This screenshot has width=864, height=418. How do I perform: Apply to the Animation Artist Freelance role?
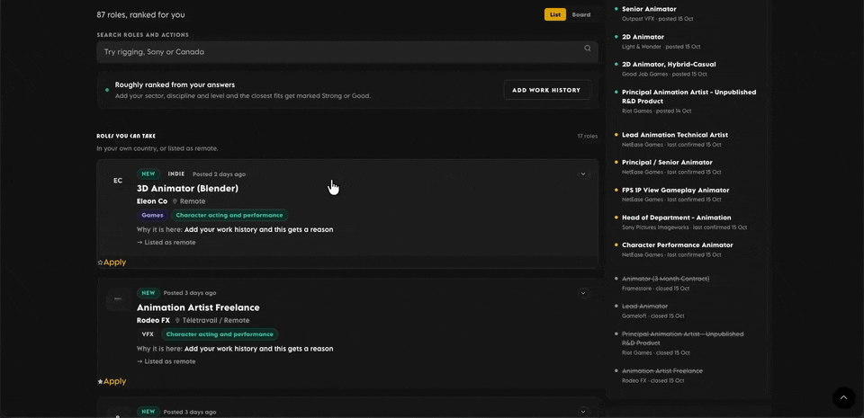point(114,381)
